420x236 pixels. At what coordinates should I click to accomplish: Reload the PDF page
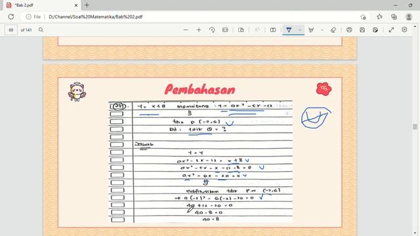10,16
